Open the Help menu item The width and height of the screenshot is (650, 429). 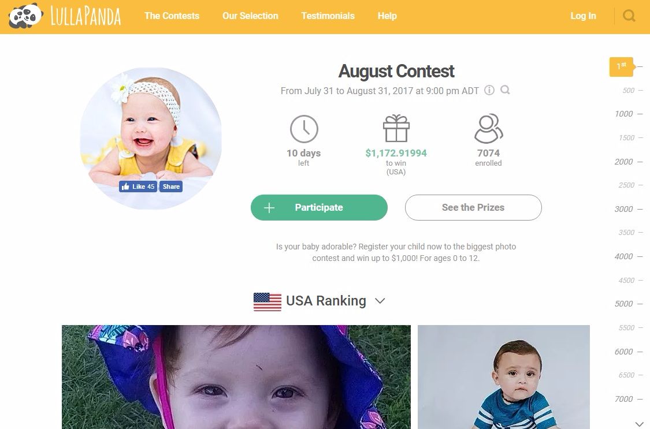[x=387, y=16]
